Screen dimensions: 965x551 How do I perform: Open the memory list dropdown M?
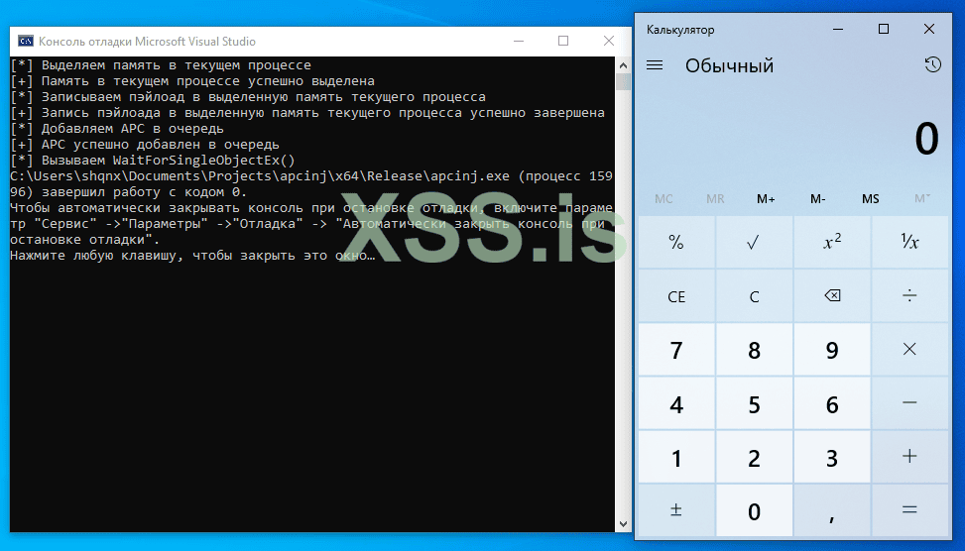[922, 198]
